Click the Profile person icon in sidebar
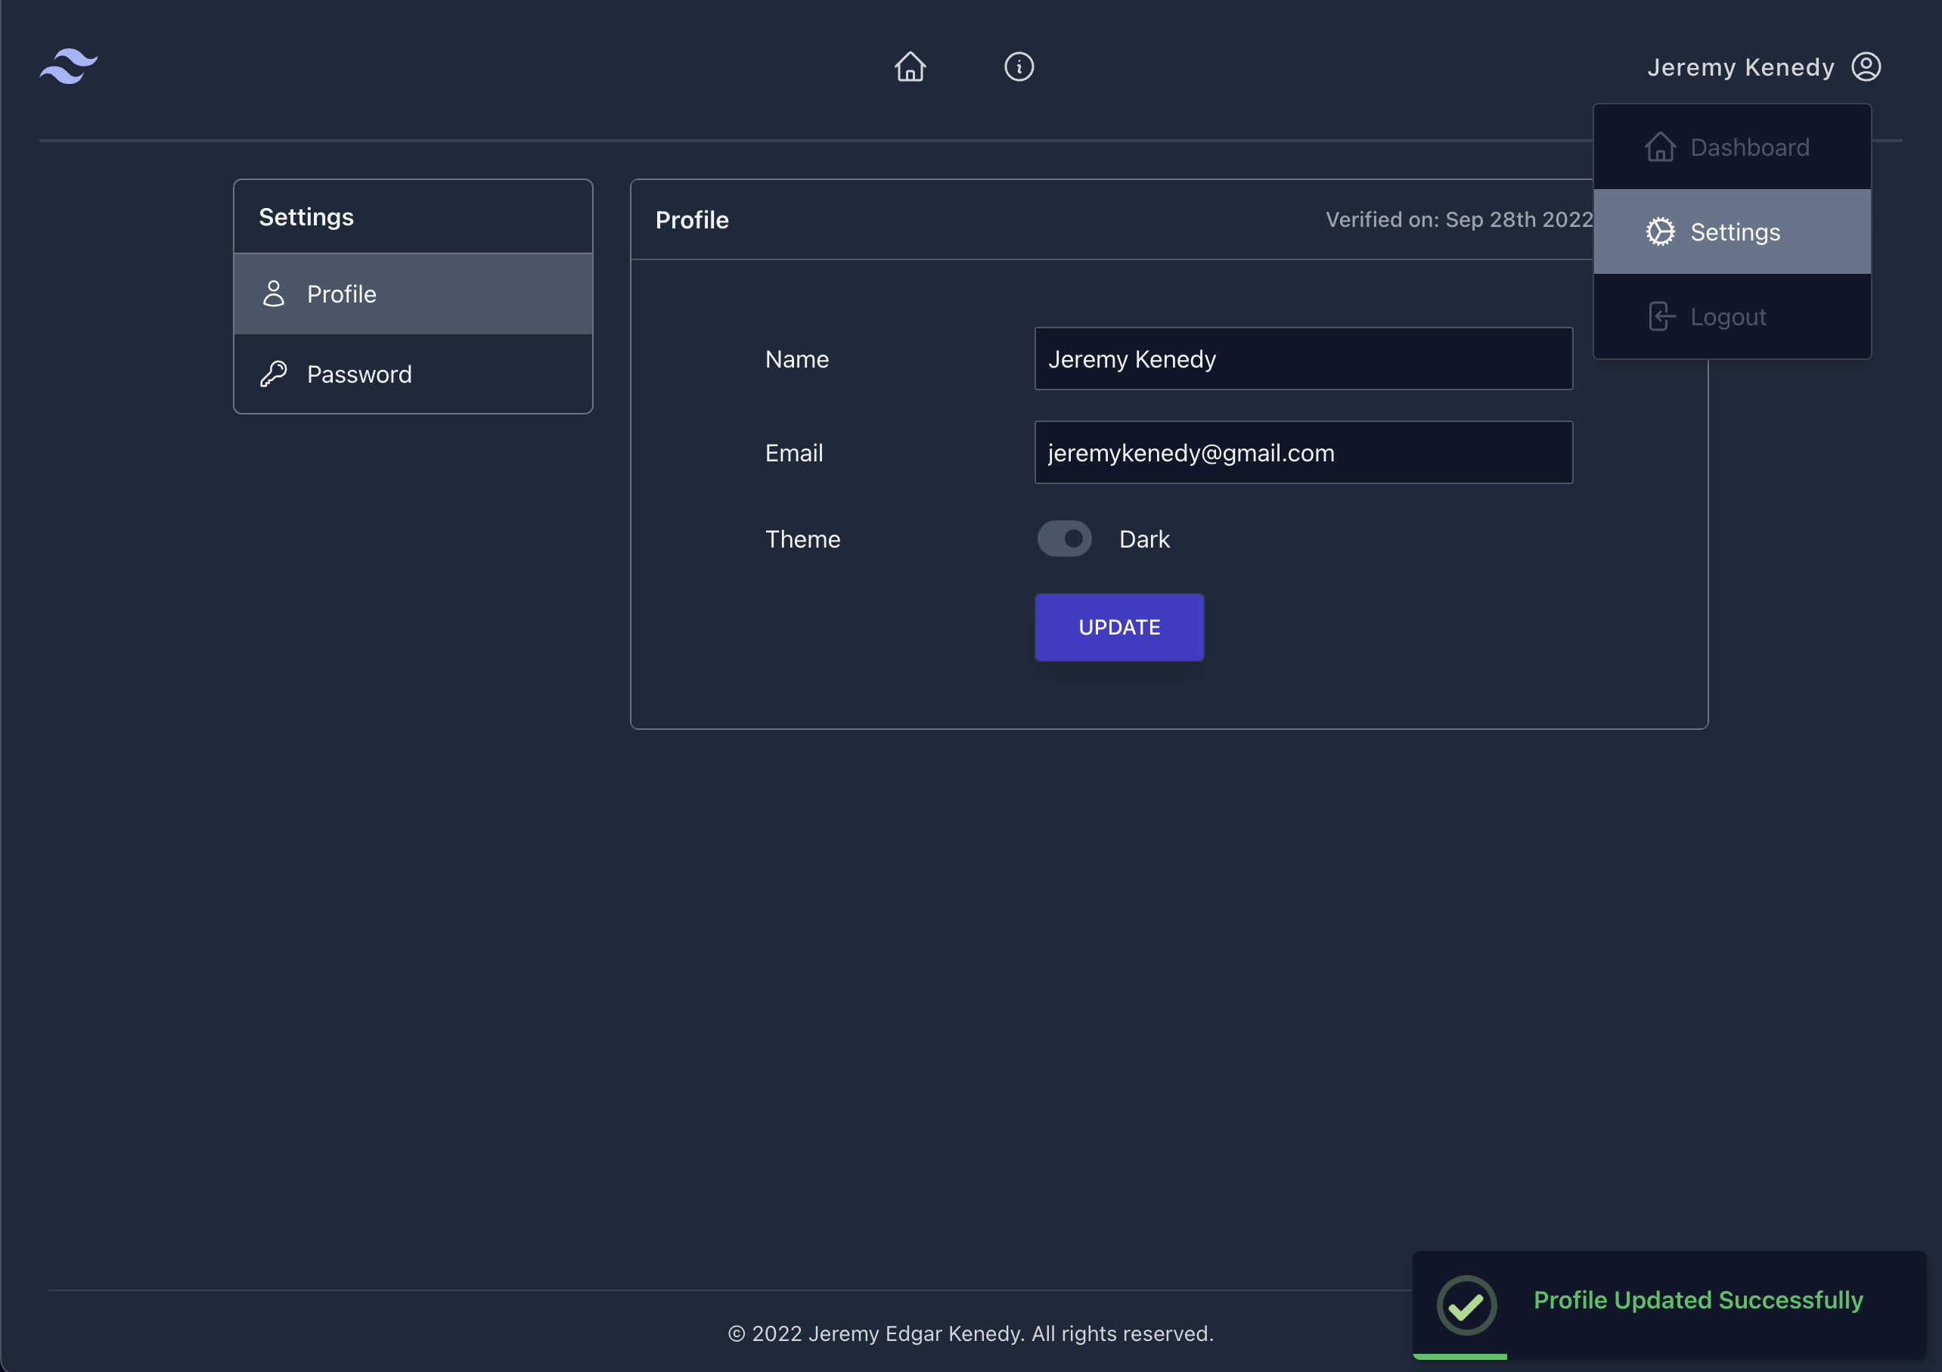 [x=273, y=293]
